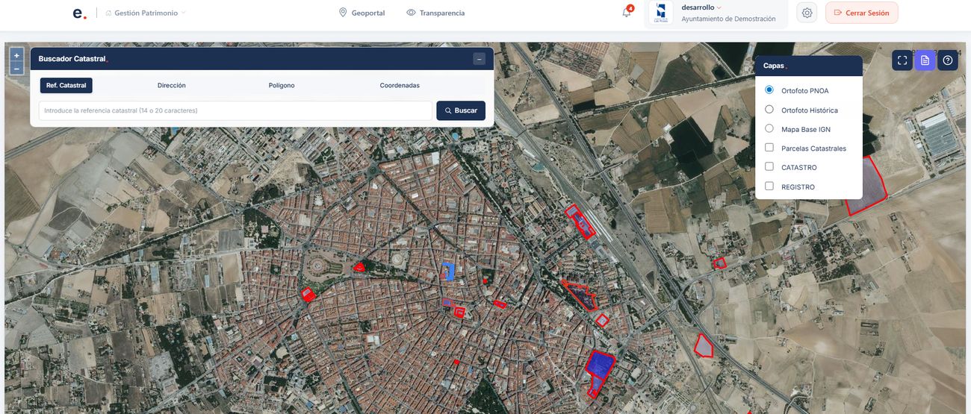The height and width of the screenshot is (414, 971).
Task: Click the document layers icon button
Action: (x=925, y=60)
